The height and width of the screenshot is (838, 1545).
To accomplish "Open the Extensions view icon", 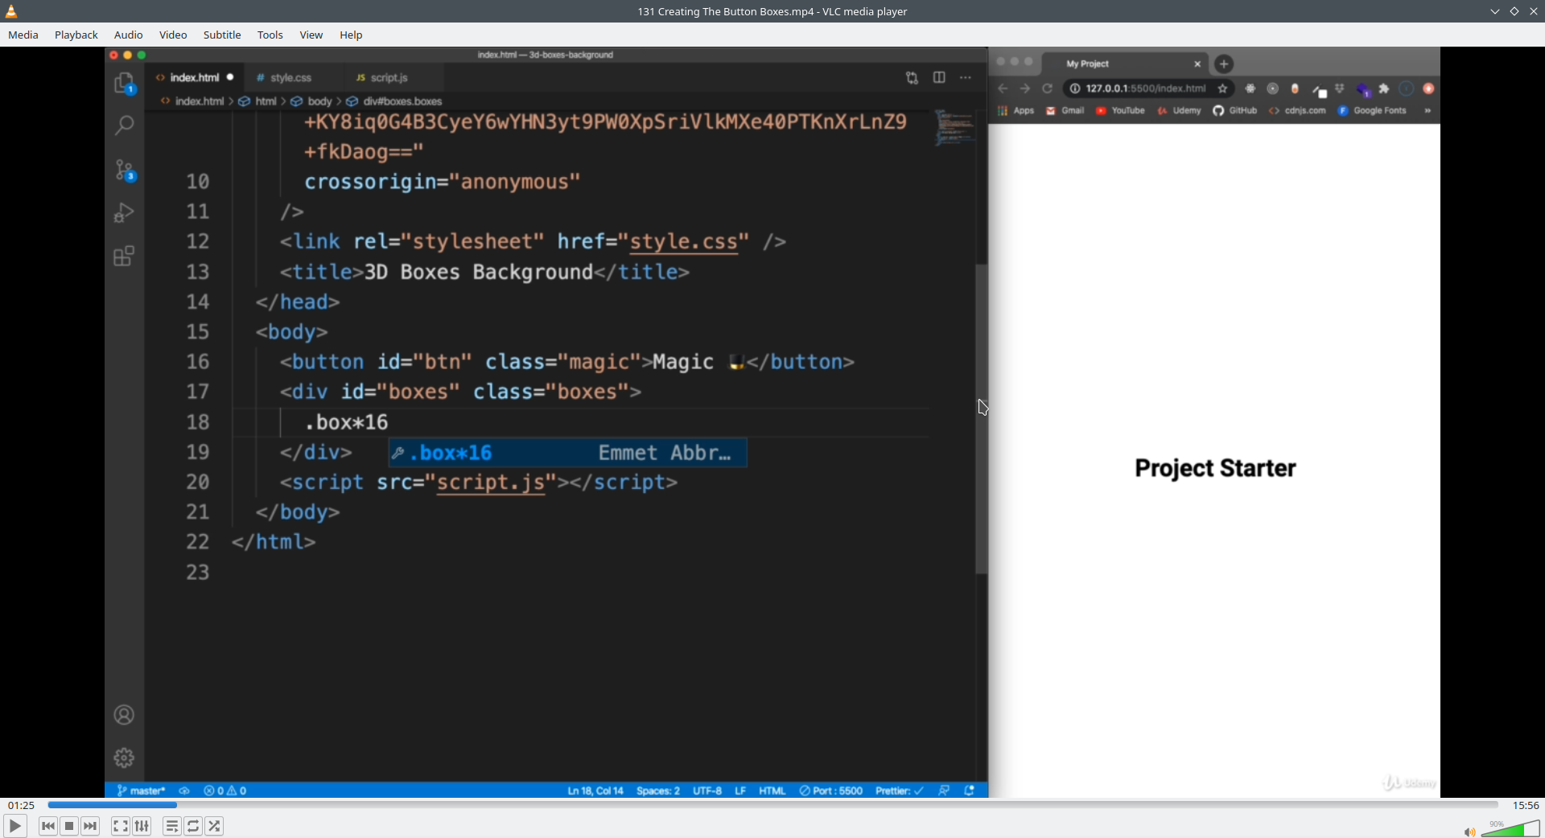I will 124,257.
